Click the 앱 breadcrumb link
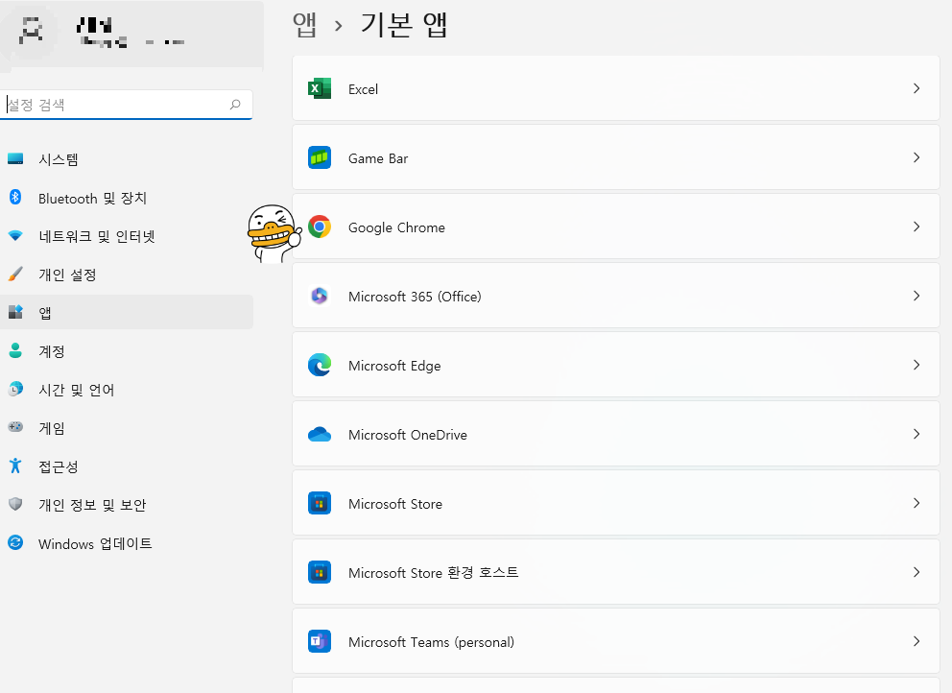Viewport: 952px width, 693px height. (x=305, y=25)
